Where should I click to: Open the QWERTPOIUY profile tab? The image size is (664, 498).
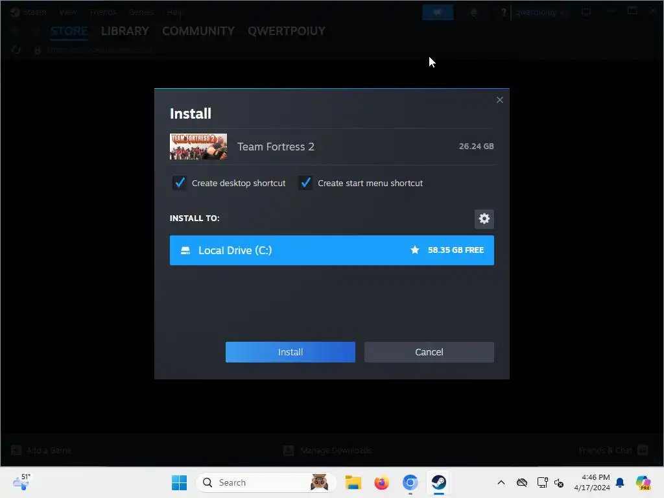[x=287, y=31]
